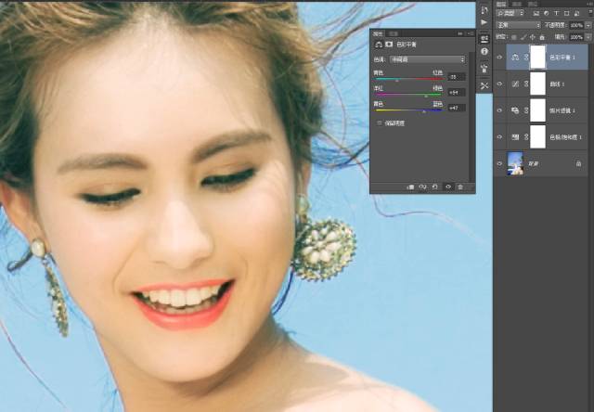Click the link icon on Curves 1 layer
The height and width of the screenshot is (412, 594).
(x=526, y=84)
